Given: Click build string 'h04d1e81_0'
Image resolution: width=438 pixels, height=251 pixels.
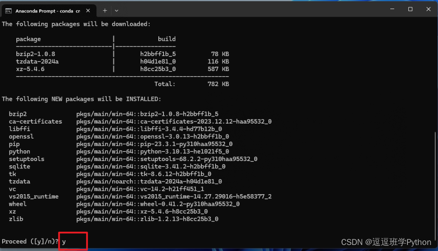Looking at the screenshot, I should 158,62.
